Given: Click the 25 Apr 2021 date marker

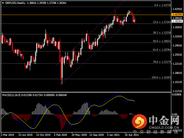Looking at the screenshot, I should (132, 135).
